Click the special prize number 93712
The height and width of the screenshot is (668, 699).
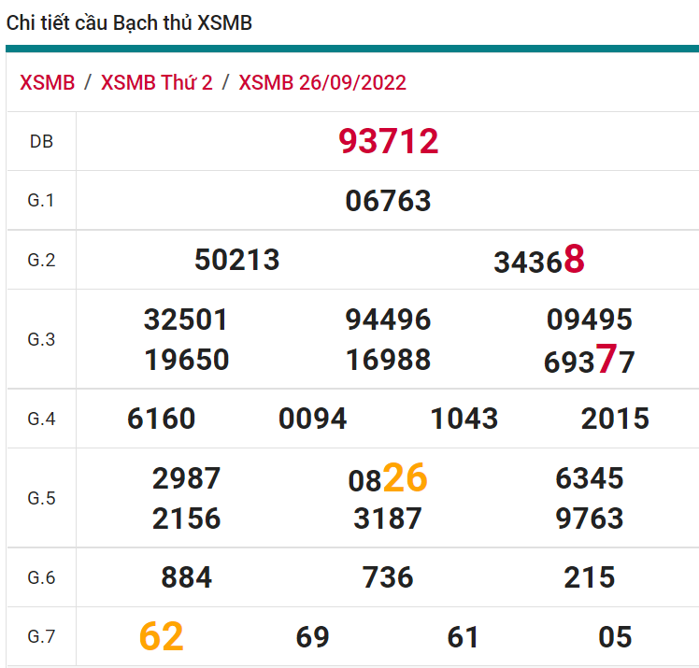tap(388, 142)
